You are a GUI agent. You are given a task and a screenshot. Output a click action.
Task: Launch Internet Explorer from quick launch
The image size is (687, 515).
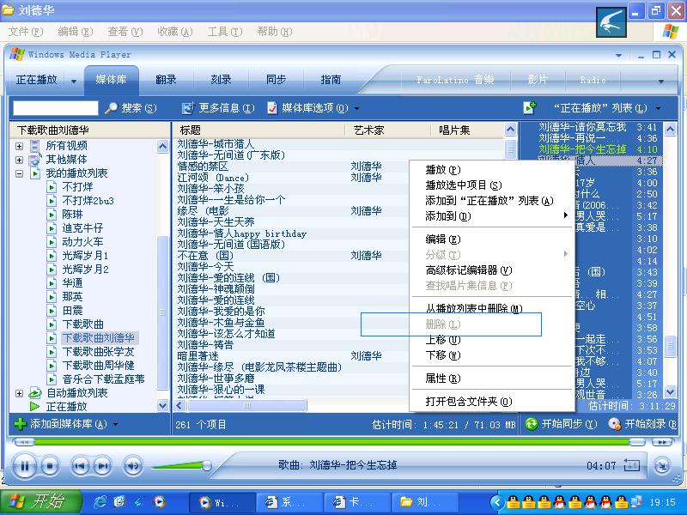tap(100, 502)
